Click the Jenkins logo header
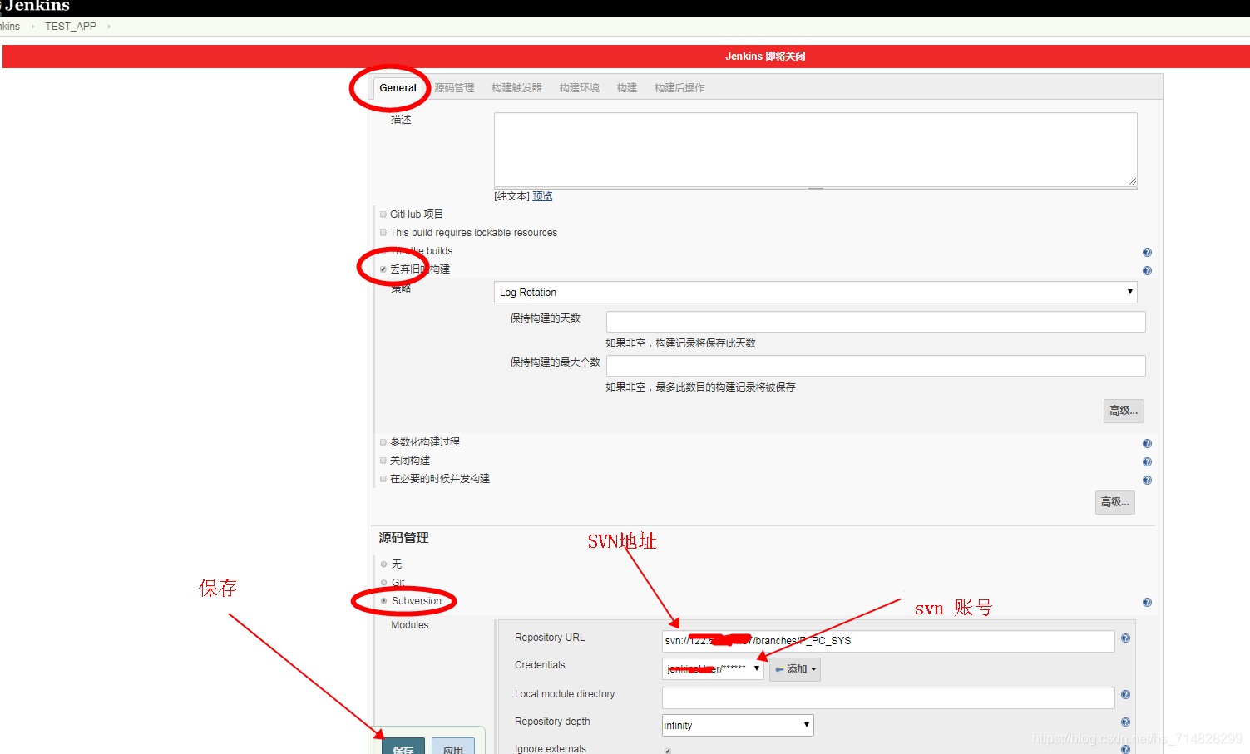1250x754 pixels. (x=36, y=7)
